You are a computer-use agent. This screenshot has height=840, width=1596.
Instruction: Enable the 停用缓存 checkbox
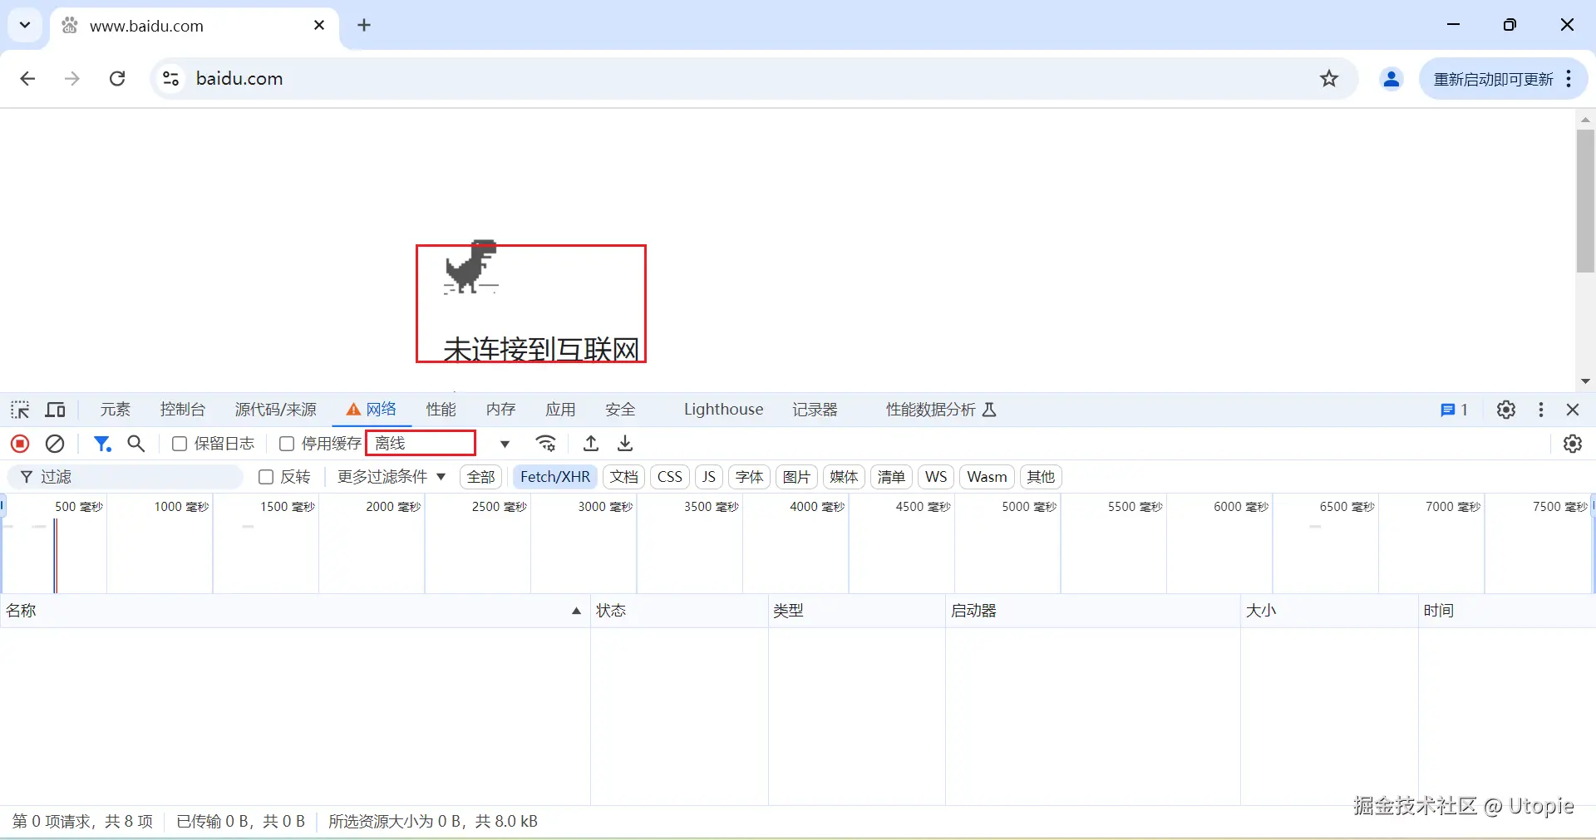click(x=287, y=444)
